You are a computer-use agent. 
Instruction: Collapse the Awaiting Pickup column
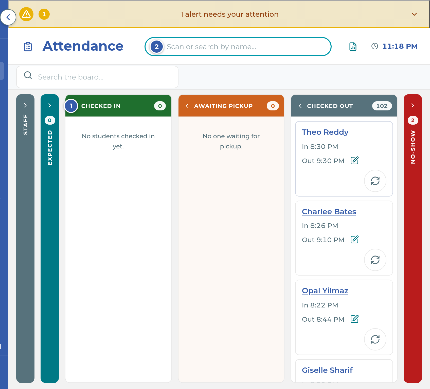pos(187,106)
